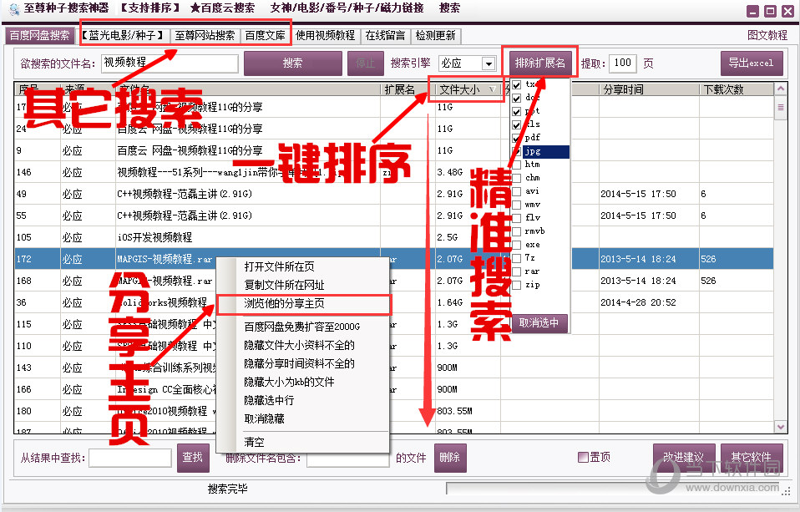800x512 pixels.
Task: Choose 复制文件所在网址 menu entry
Action: pyautogui.click(x=284, y=285)
